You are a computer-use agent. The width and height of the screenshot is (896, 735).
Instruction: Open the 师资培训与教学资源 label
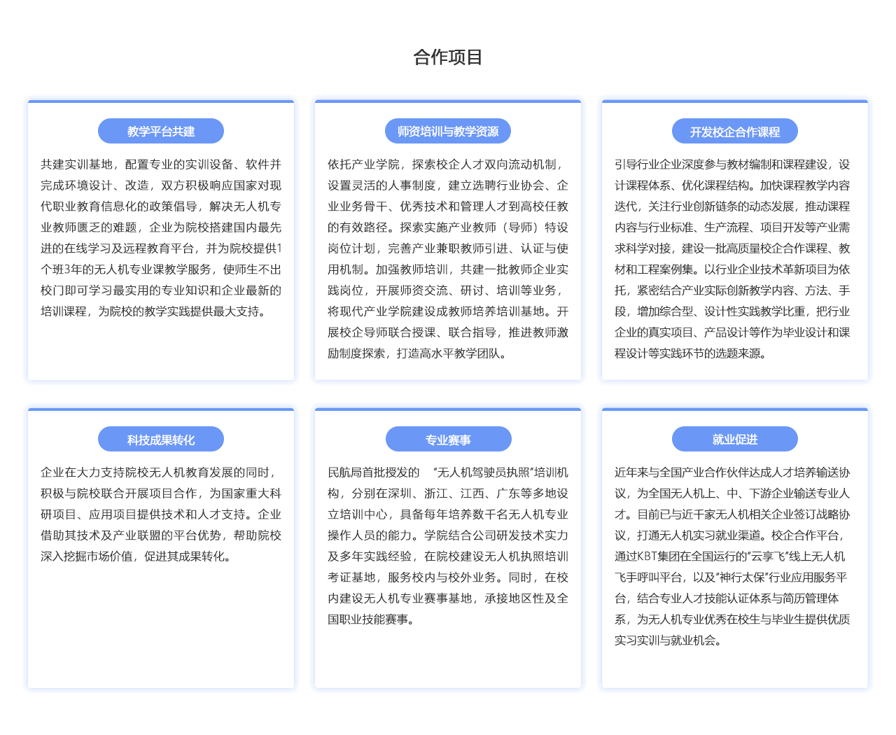click(x=448, y=132)
